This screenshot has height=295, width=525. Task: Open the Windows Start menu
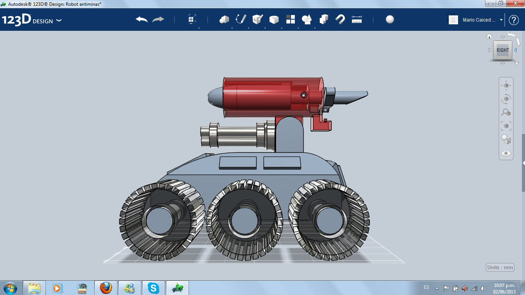10,288
